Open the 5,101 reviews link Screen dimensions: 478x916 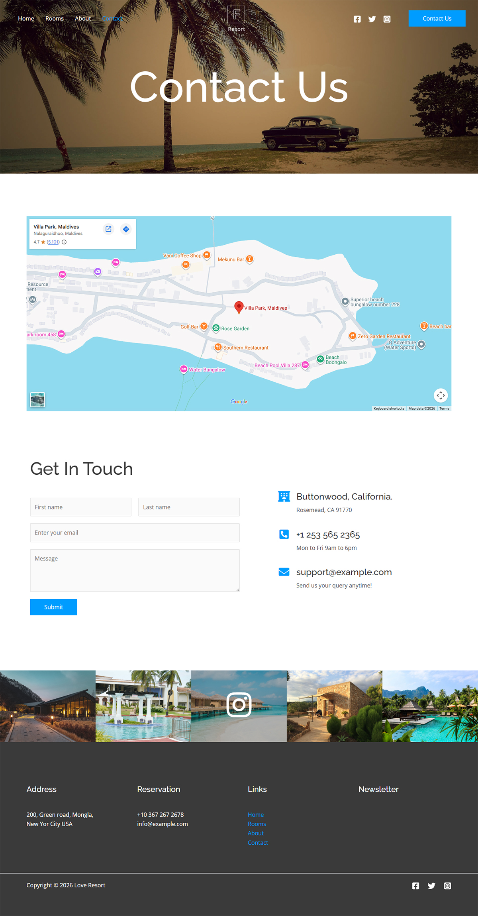pos(53,242)
